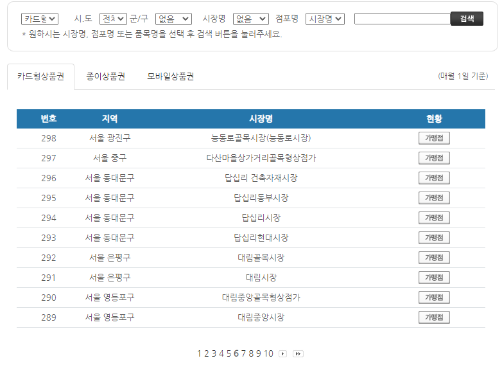Screen dimensions: 502x365
Task: Switch to the 카드형상품권 tab
Action: [x=40, y=76]
